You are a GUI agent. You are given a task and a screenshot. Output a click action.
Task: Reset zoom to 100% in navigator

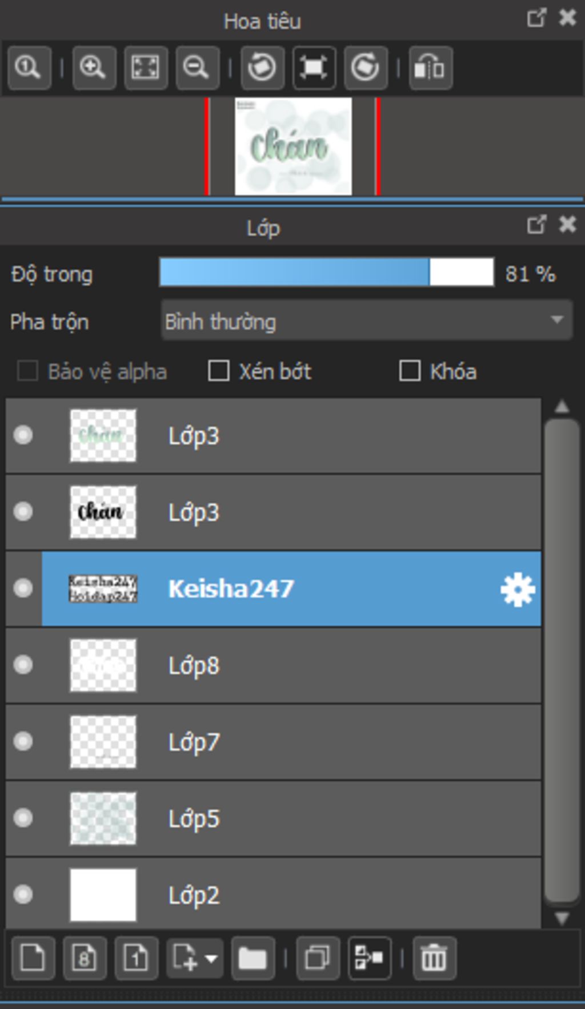(30, 68)
